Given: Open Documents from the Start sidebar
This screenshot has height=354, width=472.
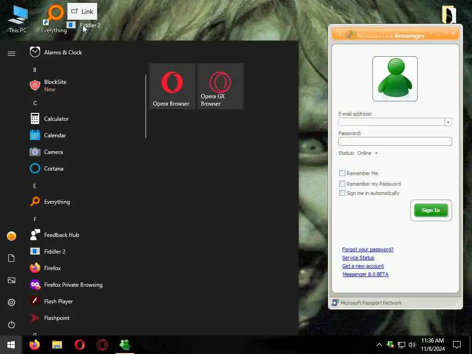Looking at the screenshot, I should click(12, 258).
